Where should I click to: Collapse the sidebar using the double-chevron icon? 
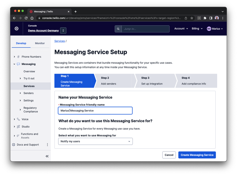tap(47, 156)
